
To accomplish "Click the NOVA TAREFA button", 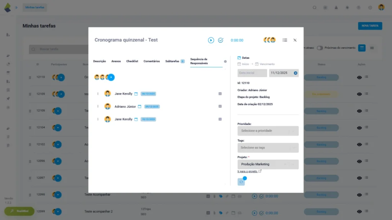I will 370,26.
